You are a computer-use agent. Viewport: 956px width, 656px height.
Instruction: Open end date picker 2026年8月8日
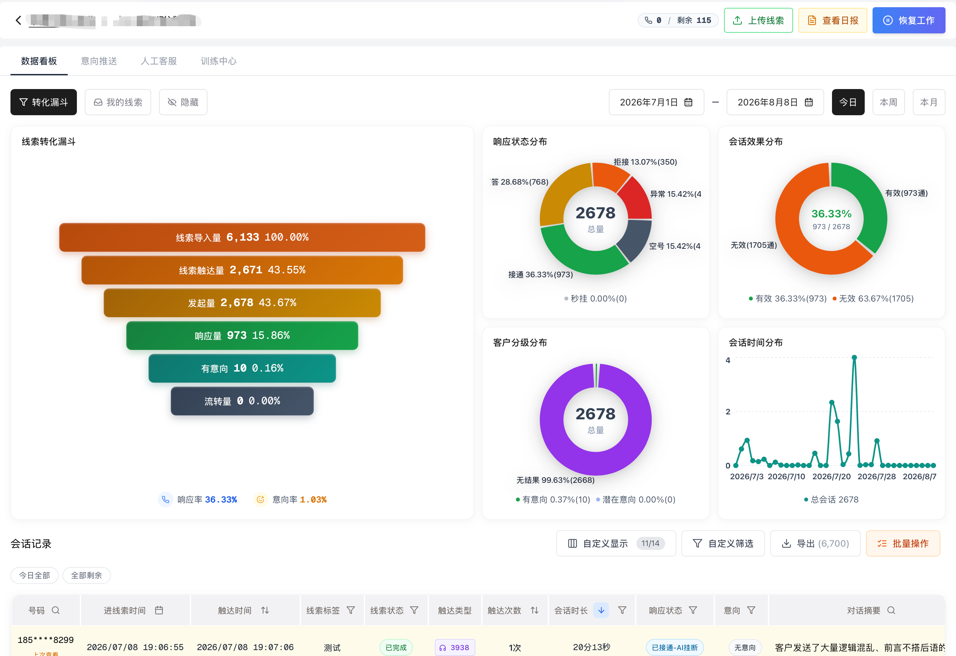[775, 102]
